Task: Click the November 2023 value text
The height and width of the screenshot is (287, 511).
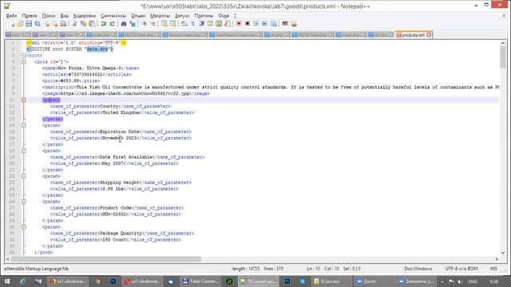Action: 119,138
